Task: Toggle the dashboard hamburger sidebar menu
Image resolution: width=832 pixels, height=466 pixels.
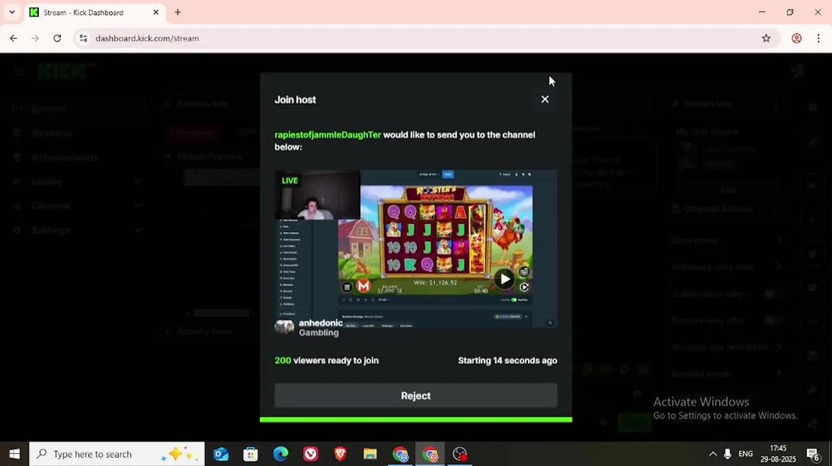Action: click(x=19, y=71)
